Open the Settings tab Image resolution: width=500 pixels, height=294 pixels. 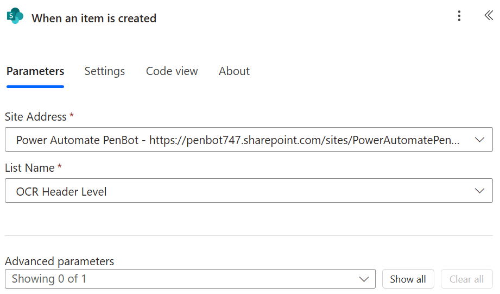pos(105,71)
